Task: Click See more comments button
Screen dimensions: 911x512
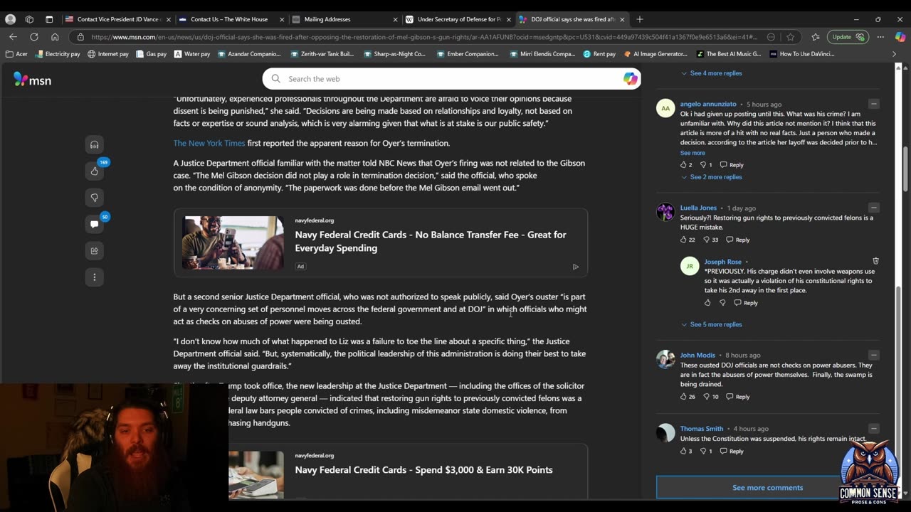Action: (x=767, y=487)
